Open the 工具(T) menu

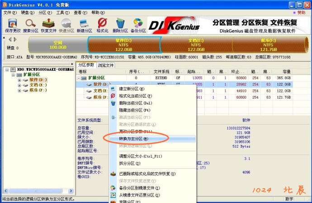coord(63,13)
